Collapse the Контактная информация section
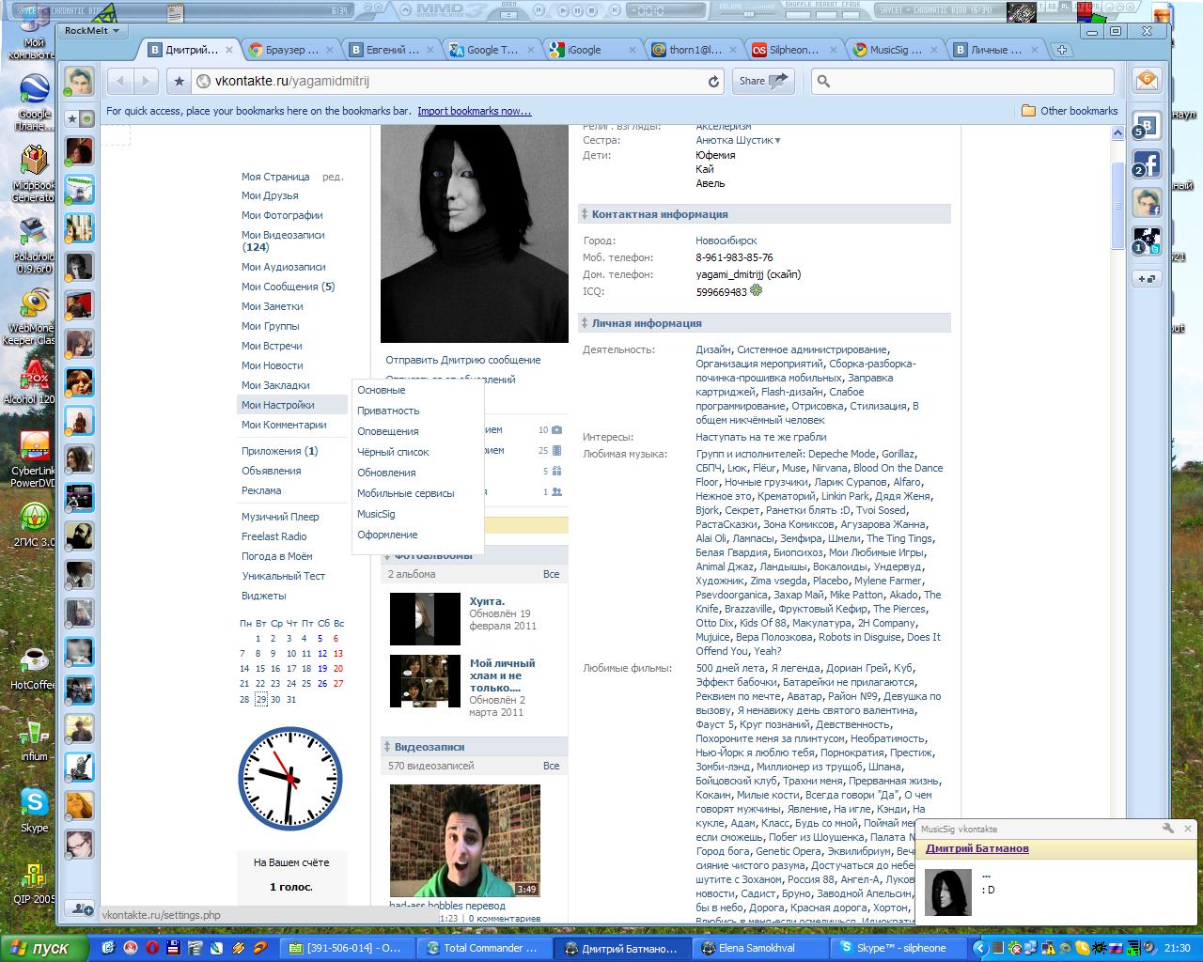Image resolution: width=1203 pixels, height=962 pixels. pos(585,214)
